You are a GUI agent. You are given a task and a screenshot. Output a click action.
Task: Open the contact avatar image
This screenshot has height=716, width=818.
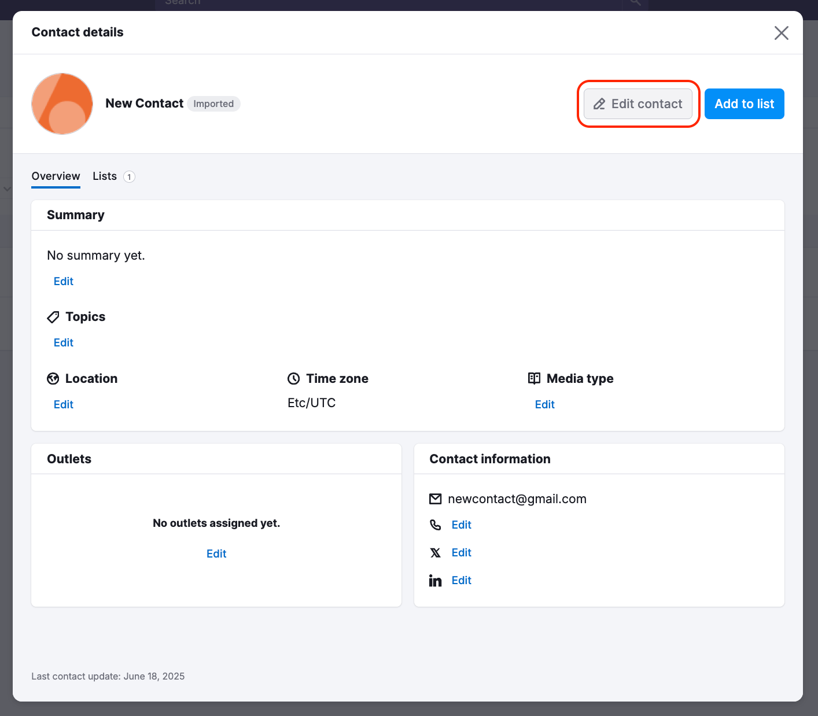coord(62,104)
